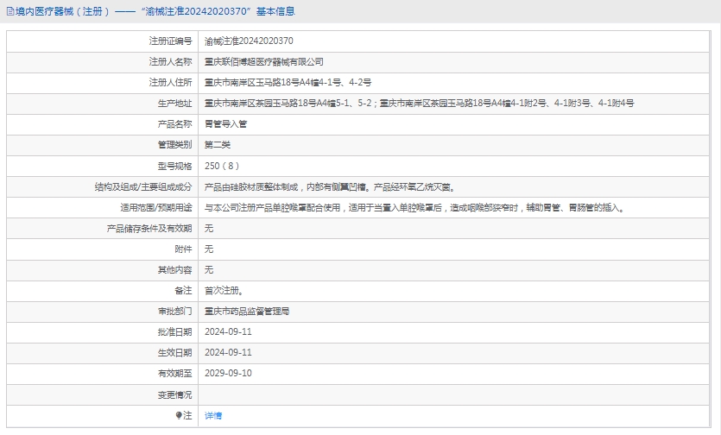
Task: Click the bulb icon beside 注
Action: [x=180, y=415]
